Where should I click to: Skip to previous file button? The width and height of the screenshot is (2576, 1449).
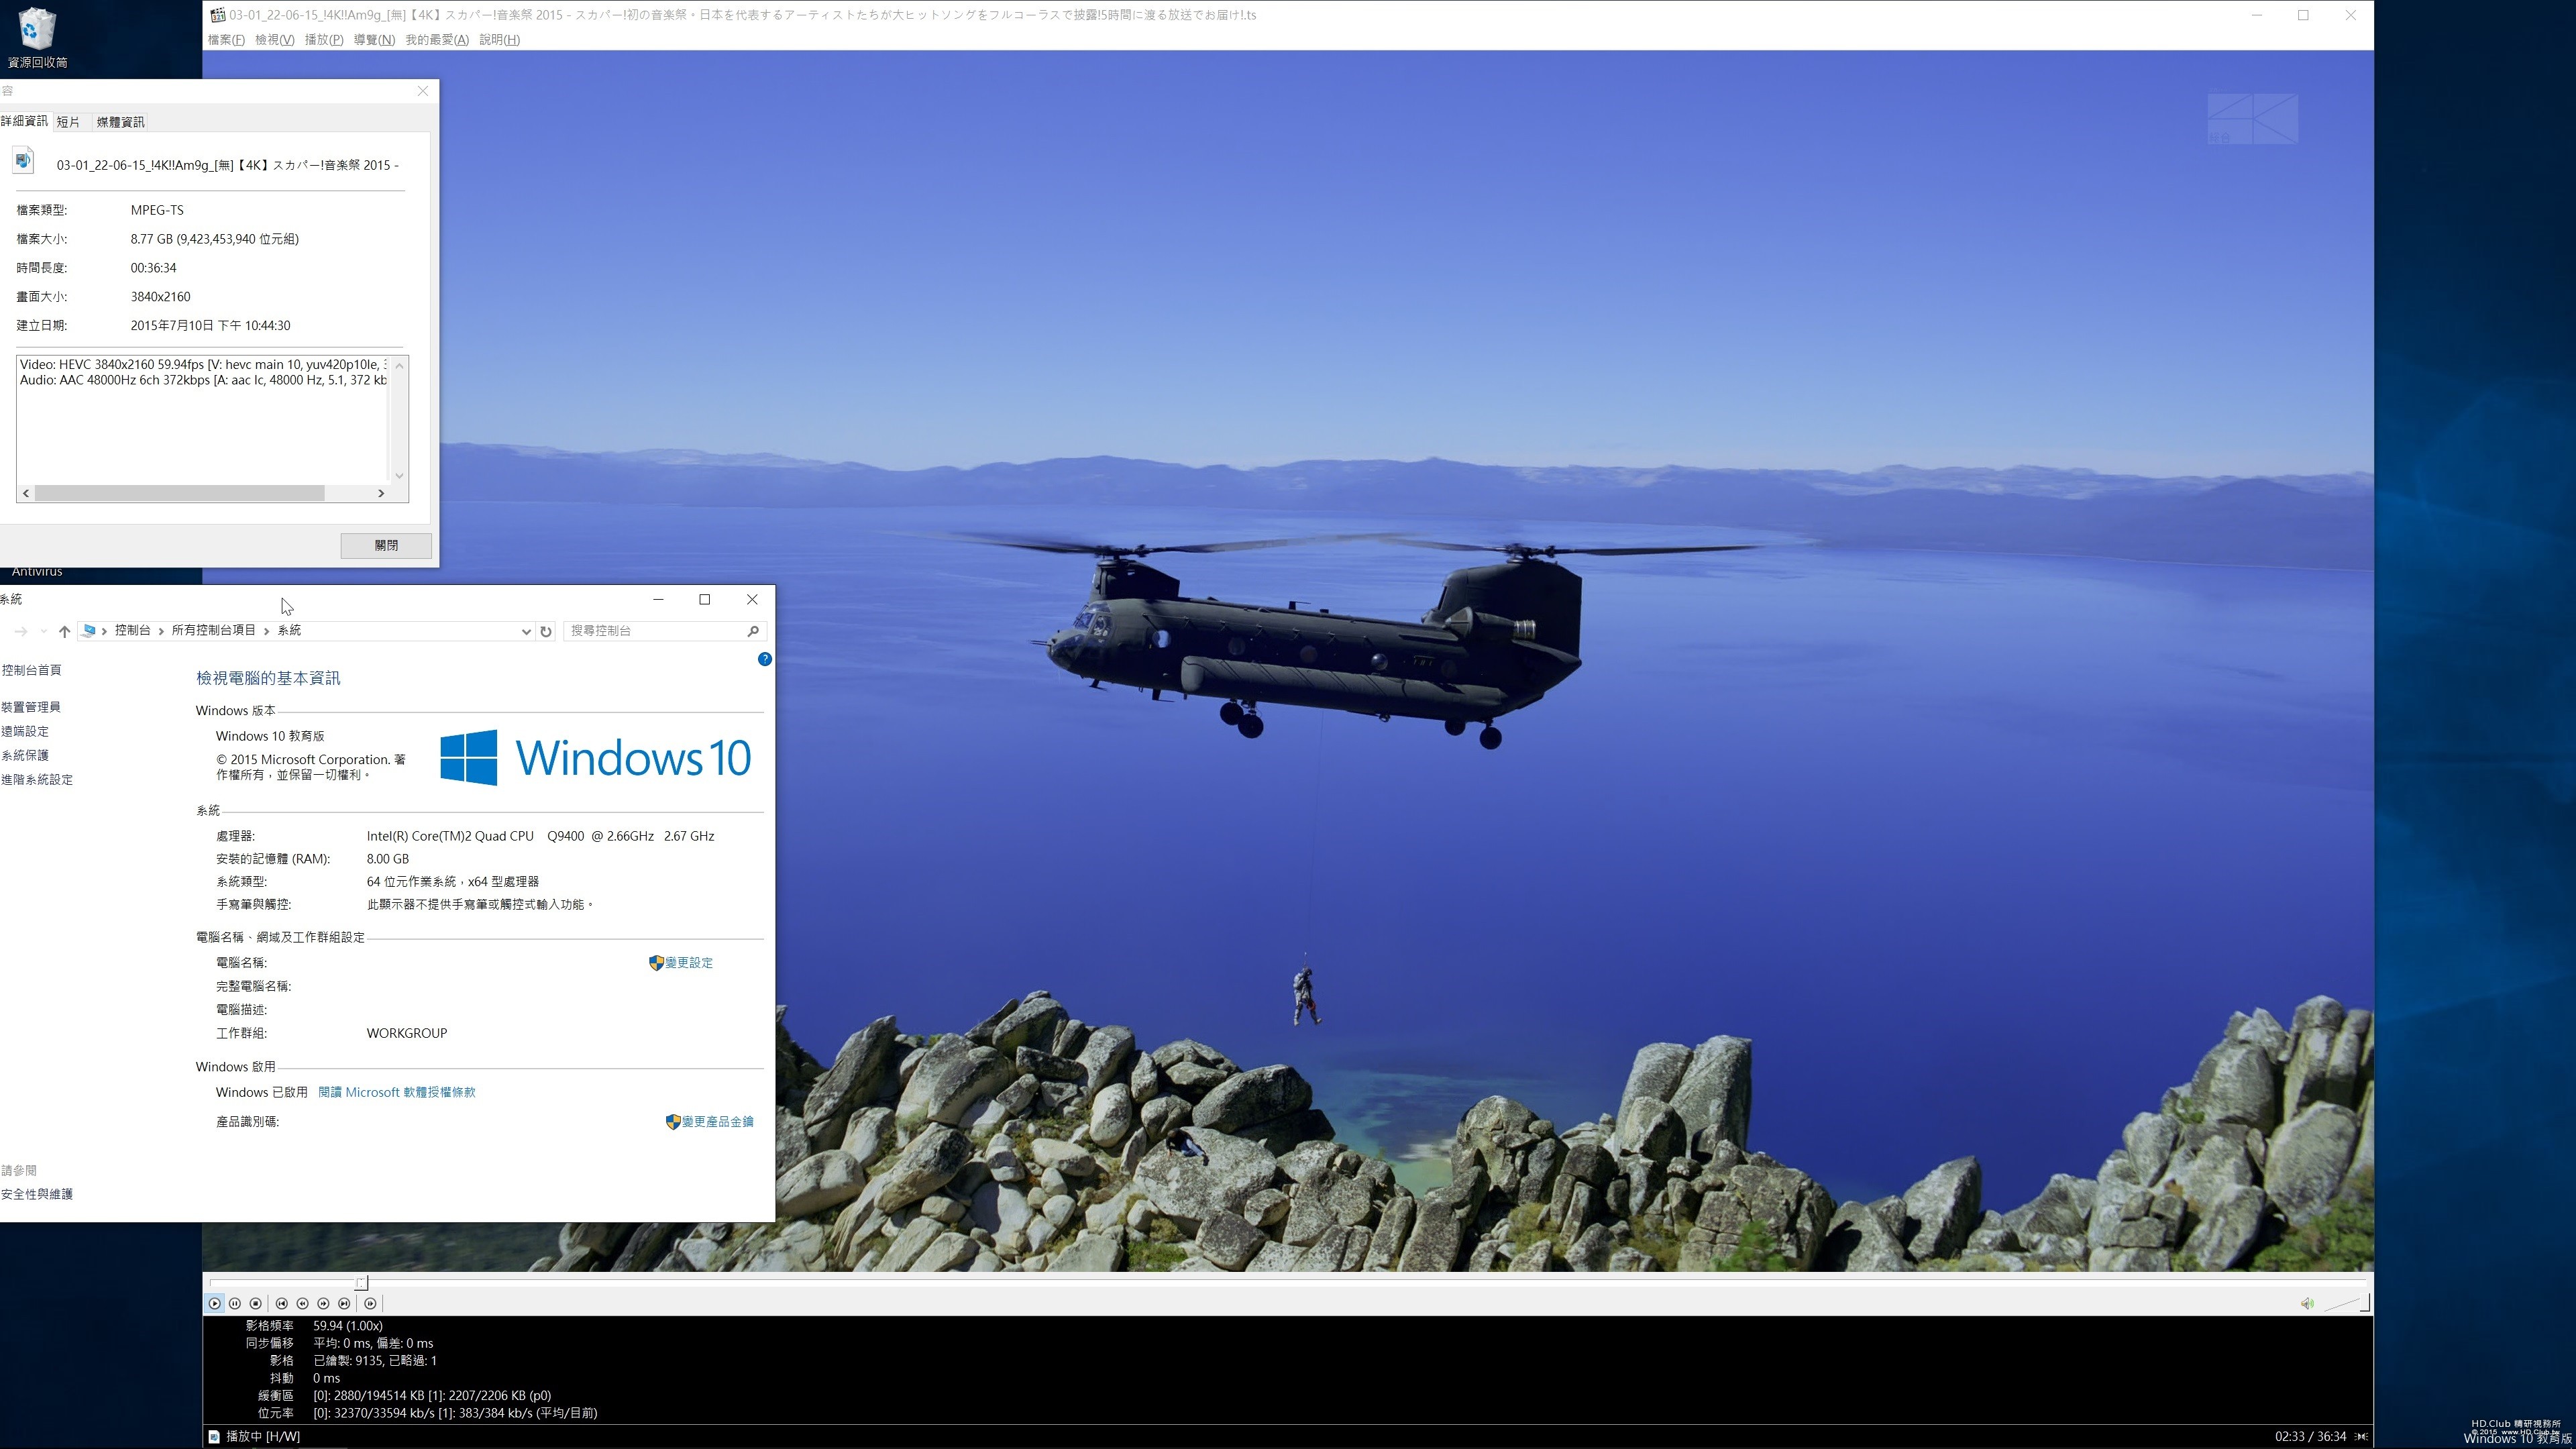(282, 1303)
